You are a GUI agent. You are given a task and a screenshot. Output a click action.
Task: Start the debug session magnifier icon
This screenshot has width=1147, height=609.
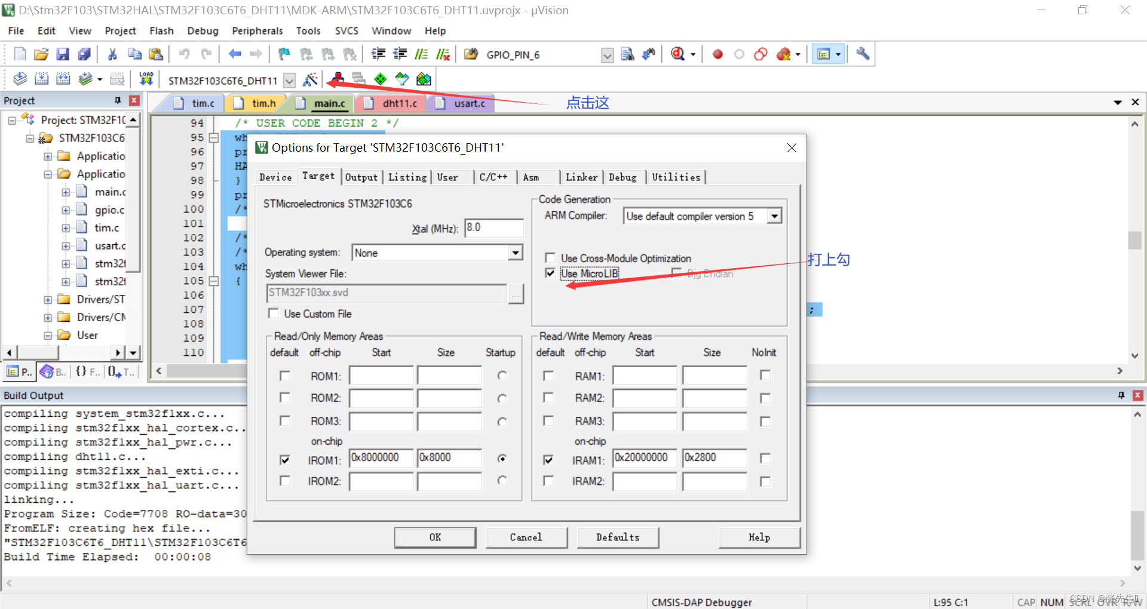(x=677, y=54)
